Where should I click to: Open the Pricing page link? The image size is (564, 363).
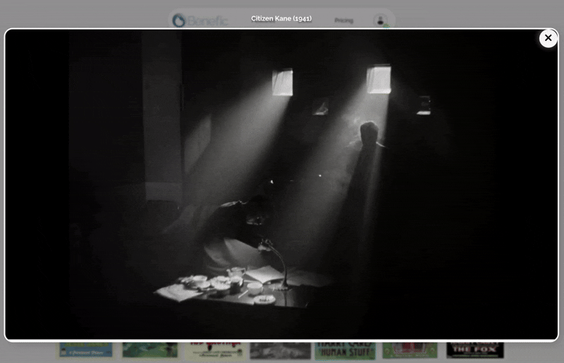point(343,20)
